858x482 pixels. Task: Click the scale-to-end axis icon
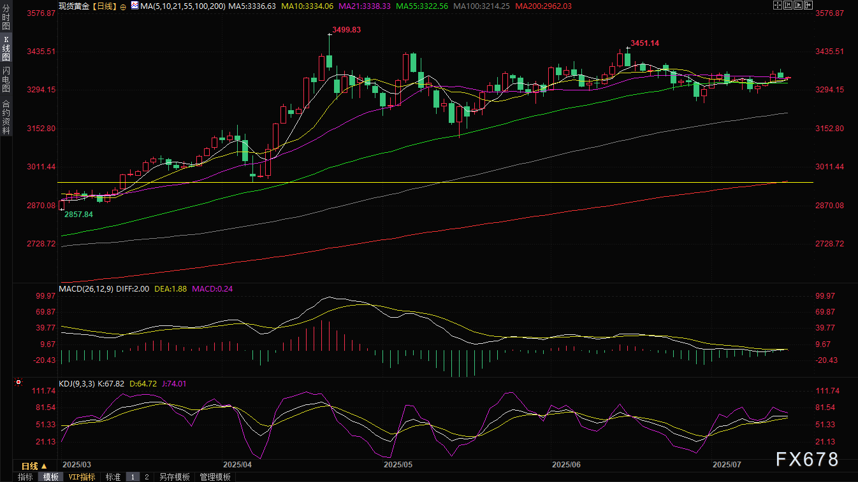[787, 6]
